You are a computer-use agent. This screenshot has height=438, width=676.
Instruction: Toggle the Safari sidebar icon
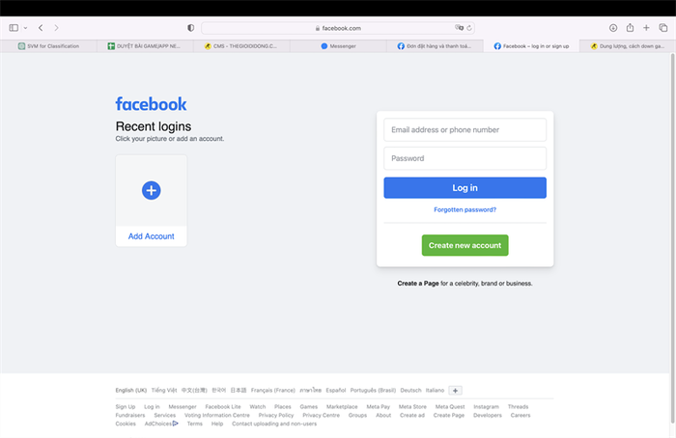click(x=14, y=28)
